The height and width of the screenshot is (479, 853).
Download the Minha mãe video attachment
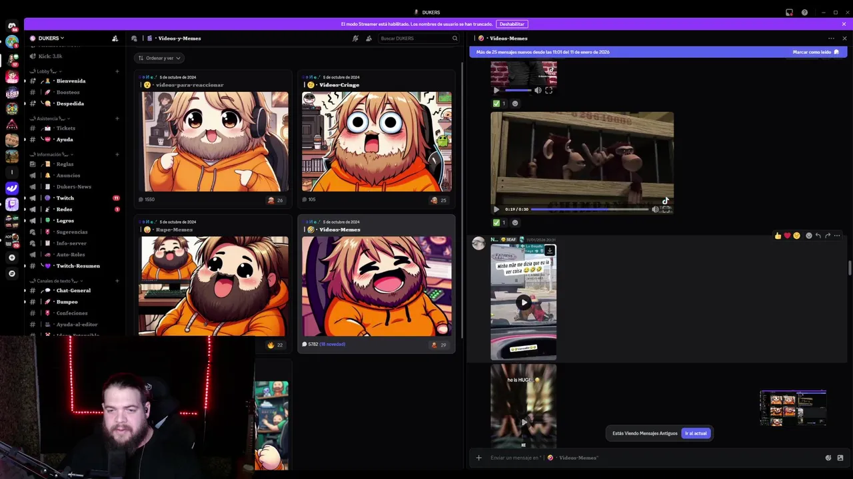pos(550,251)
